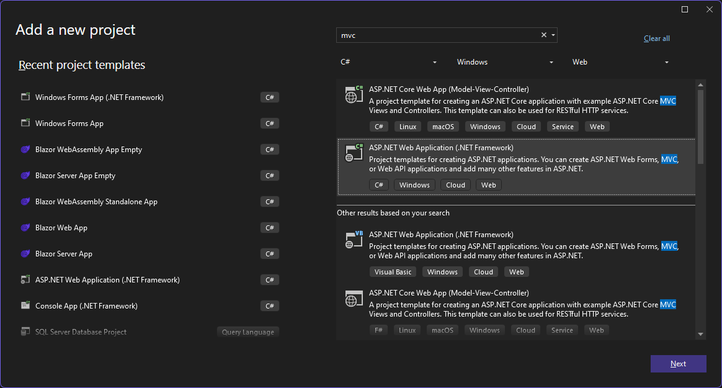The height and width of the screenshot is (388, 722).
Task: Click the SQL Server Database Project icon
Action: (25, 332)
